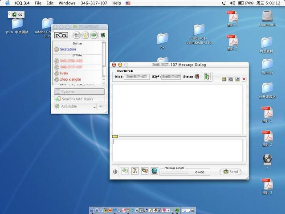
Task: Click the red X icon in dialog toolbar
Action: [x=244, y=79]
